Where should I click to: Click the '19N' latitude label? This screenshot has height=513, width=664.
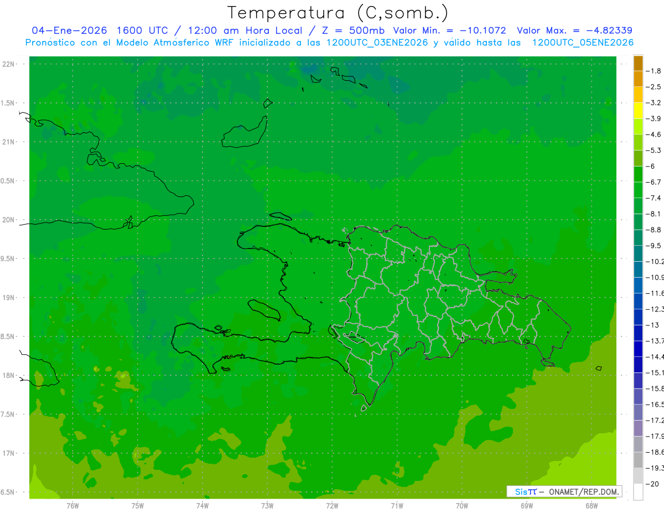(x=9, y=297)
